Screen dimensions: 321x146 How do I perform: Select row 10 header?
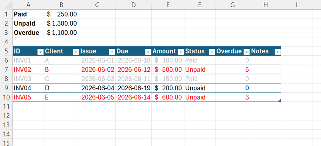click(x=6, y=97)
